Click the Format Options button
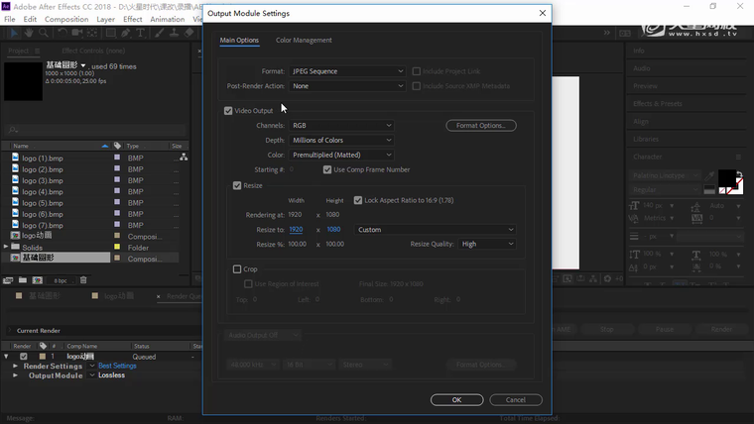 (480, 126)
